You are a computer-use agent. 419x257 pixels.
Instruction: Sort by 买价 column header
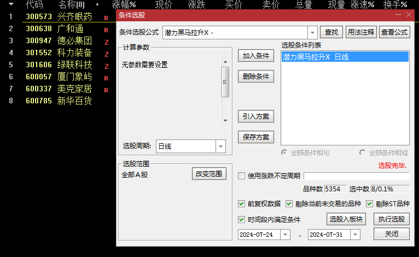pyautogui.click(x=234, y=4)
